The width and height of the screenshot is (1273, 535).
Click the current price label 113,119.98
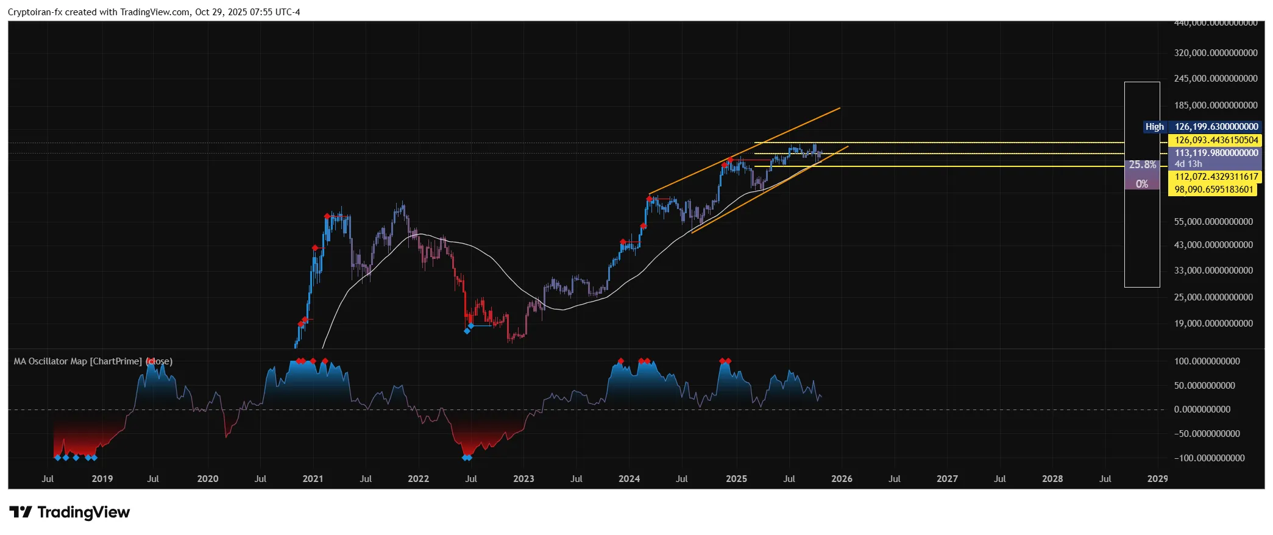point(1216,153)
